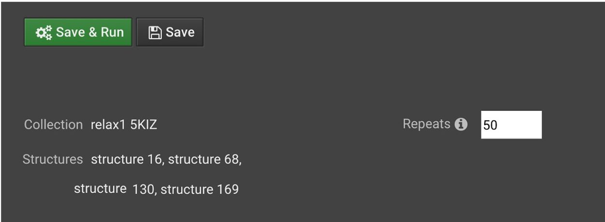Click the green Save & Run button
Viewport: 605px width, 222px height.
[x=78, y=32]
